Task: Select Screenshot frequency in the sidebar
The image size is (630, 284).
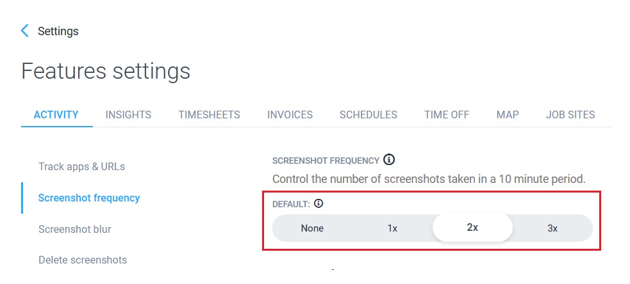Action: 89,198
